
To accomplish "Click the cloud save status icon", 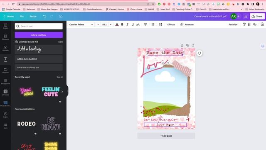I will 61,16.
